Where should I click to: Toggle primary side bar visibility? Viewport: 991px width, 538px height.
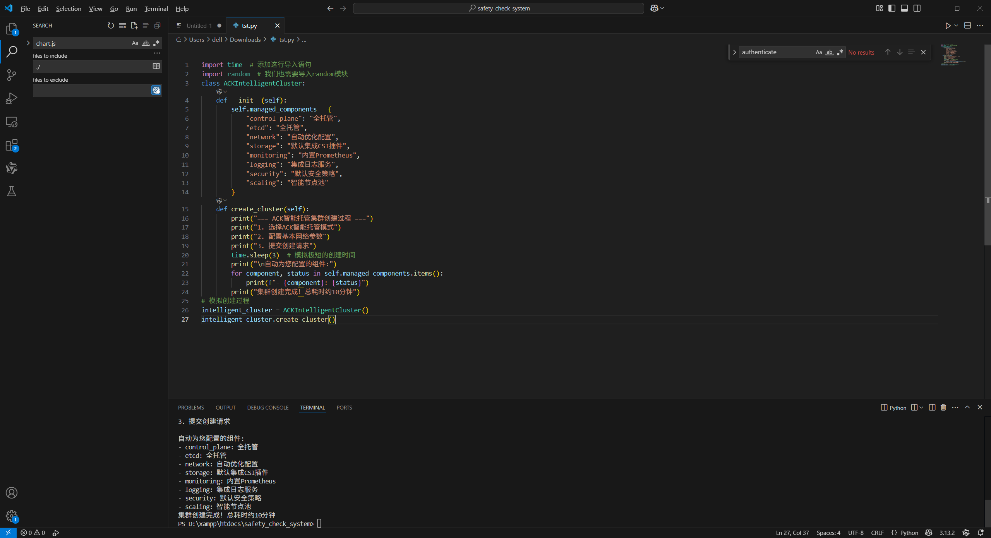pos(892,8)
